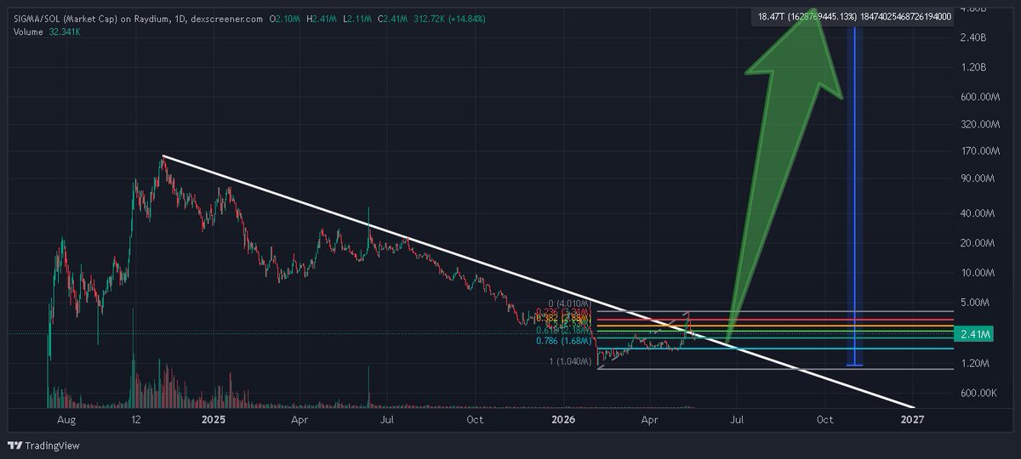Click the Fibonacci 1 (1.040M) level label

tap(571, 363)
